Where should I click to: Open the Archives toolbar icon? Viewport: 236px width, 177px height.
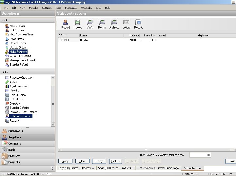click(114, 24)
